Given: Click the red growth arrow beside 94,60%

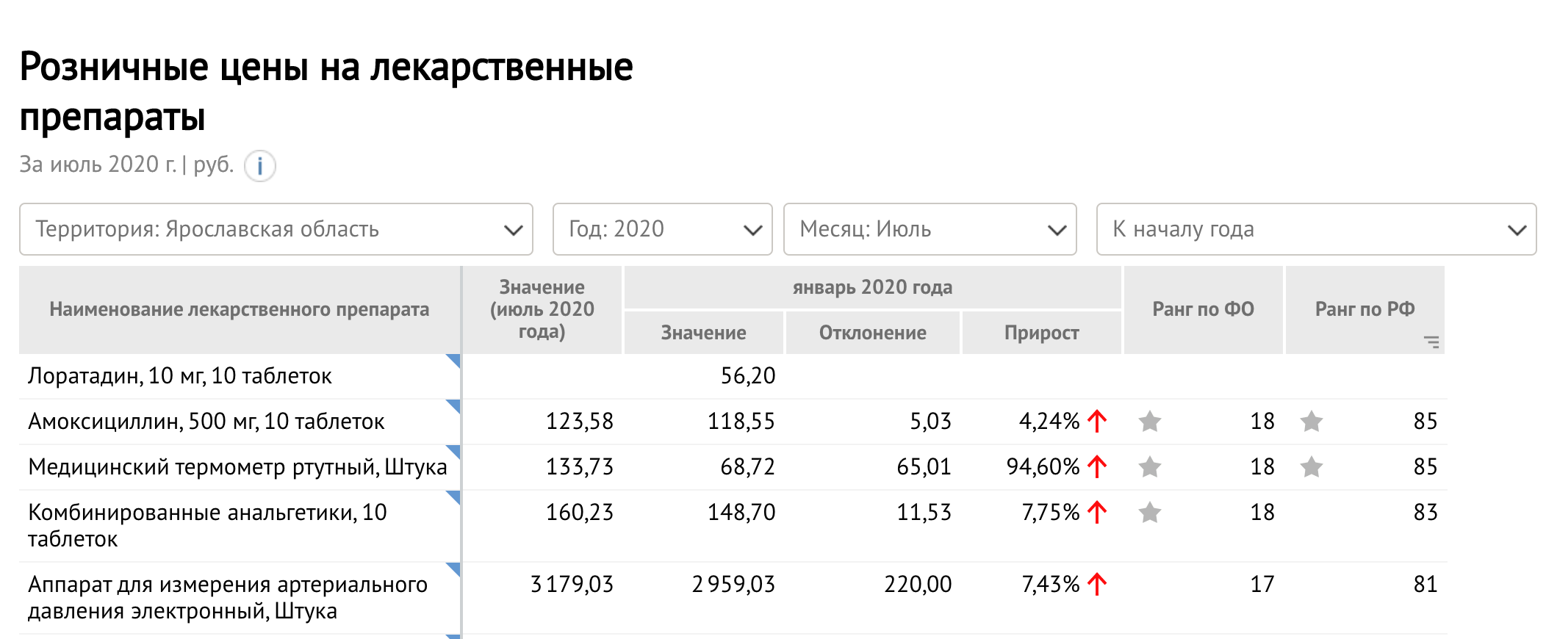Looking at the screenshot, I should click(x=1097, y=467).
